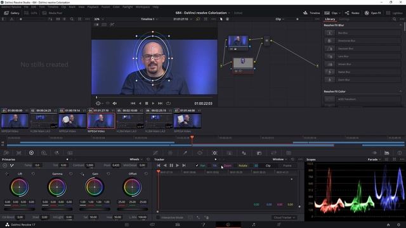Open the Color Match palette icon
The width and height of the screenshot is (406, 228).
(19, 153)
